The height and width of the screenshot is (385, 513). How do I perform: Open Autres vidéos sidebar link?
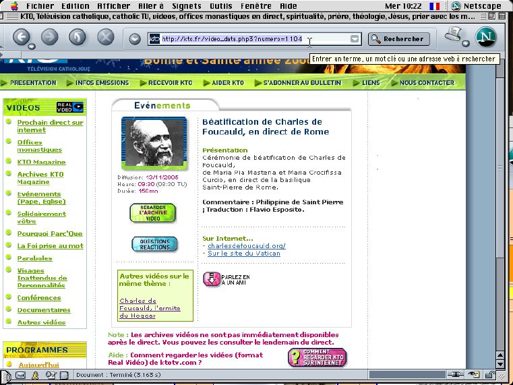coord(41,322)
